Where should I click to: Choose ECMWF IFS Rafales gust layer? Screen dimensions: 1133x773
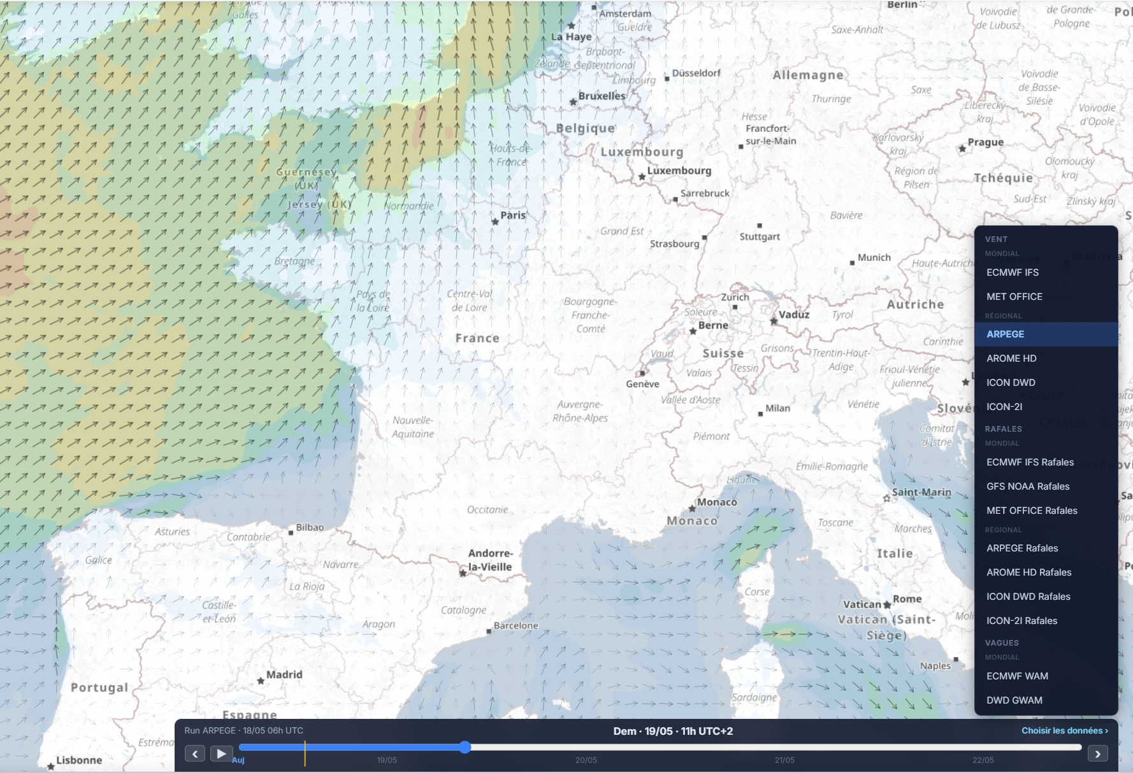[x=1046, y=462]
